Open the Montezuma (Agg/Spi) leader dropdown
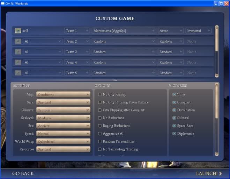This screenshot has width=230, height=179. pos(124,31)
